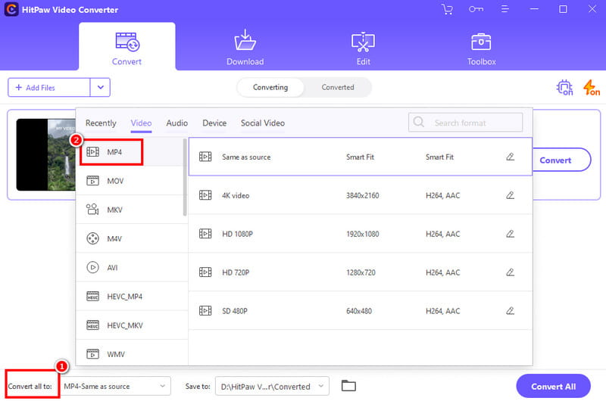Image resolution: width=606 pixels, height=401 pixels.
Task: Toggle lightning fast conversion mode
Action: coord(591,88)
